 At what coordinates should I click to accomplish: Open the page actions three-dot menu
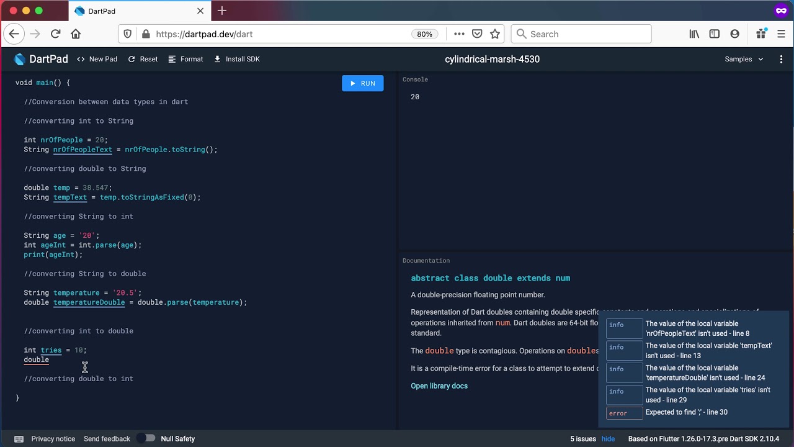[x=459, y=34]
